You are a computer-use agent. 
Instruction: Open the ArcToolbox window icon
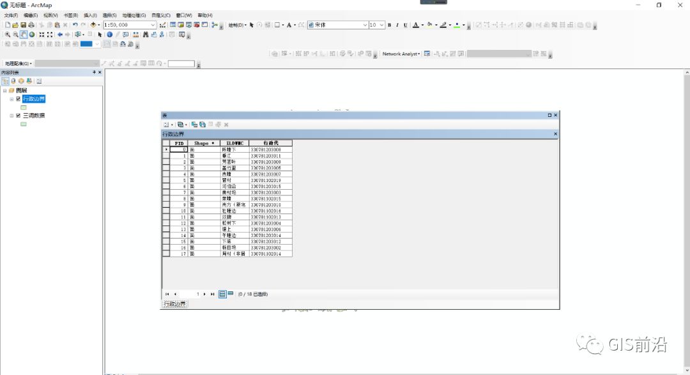pos(197,25)
